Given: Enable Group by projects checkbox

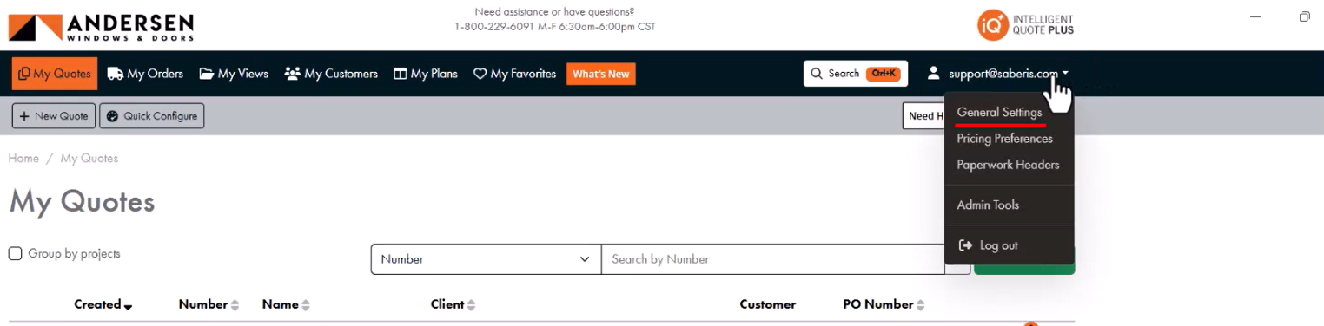Looking at the screenshot, I should click(x=15, y=254).
